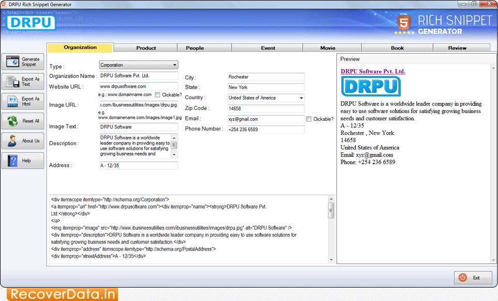The image size is (498, 301).
Task: Click 'Email: xyz@gmail.com' text in Preview
Action: pyautogui.click(x=367, y=155)
